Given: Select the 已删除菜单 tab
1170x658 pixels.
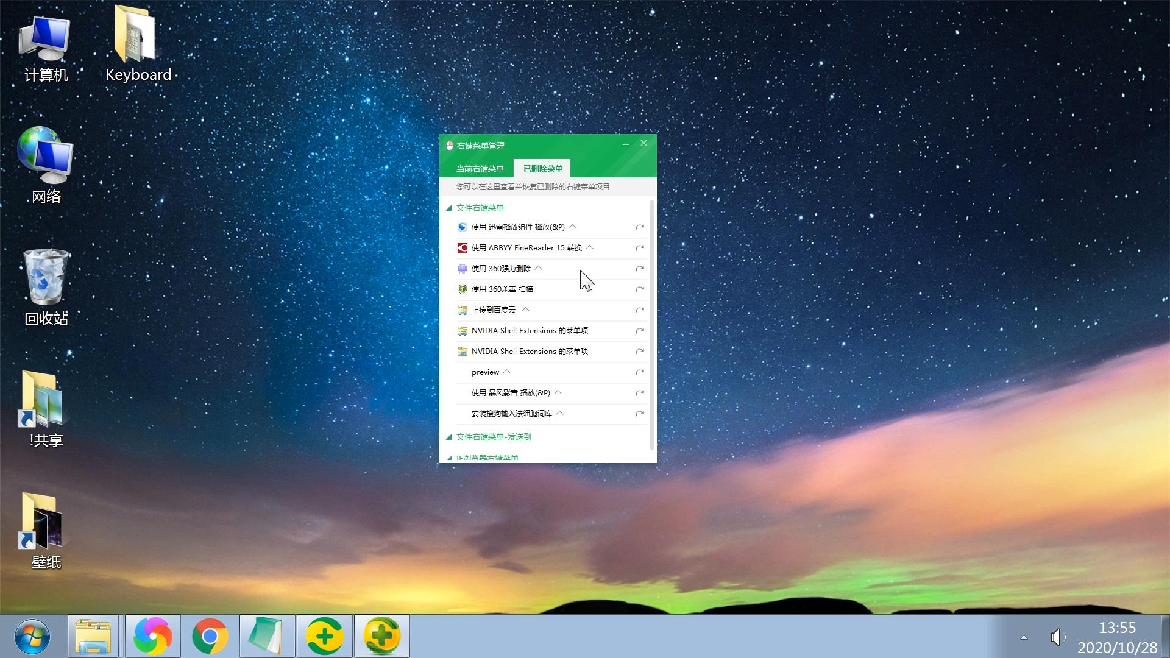Looking at the screenshot, I should pyautogui.click(x=542, y=169).
